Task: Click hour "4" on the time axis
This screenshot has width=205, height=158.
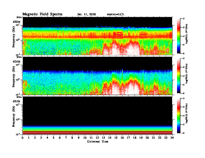Action: [47, 138]
